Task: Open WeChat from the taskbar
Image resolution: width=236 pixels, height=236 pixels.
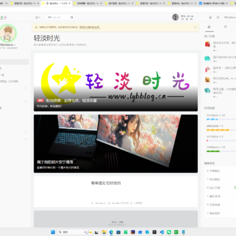Action: click(169, 232)
